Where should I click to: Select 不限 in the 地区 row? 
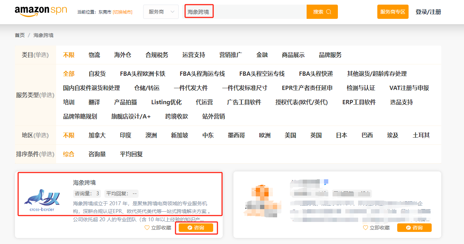[x=69, y=135]
